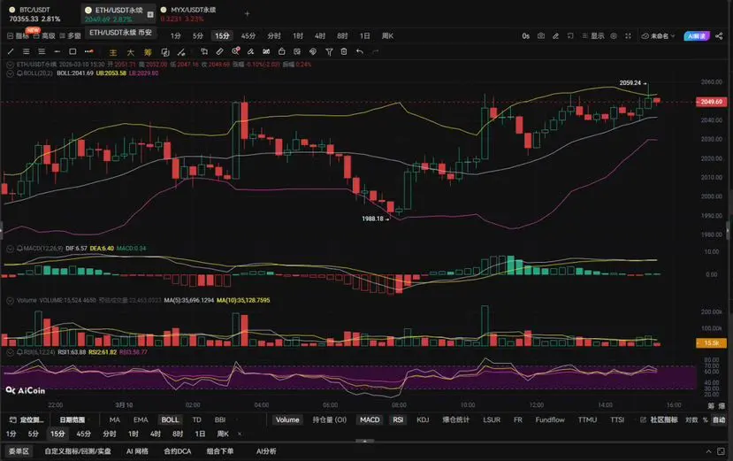This screenshot has height=461, width=733.
Task: Toggle the 自动 auto scale button
Action: [719, 419]
